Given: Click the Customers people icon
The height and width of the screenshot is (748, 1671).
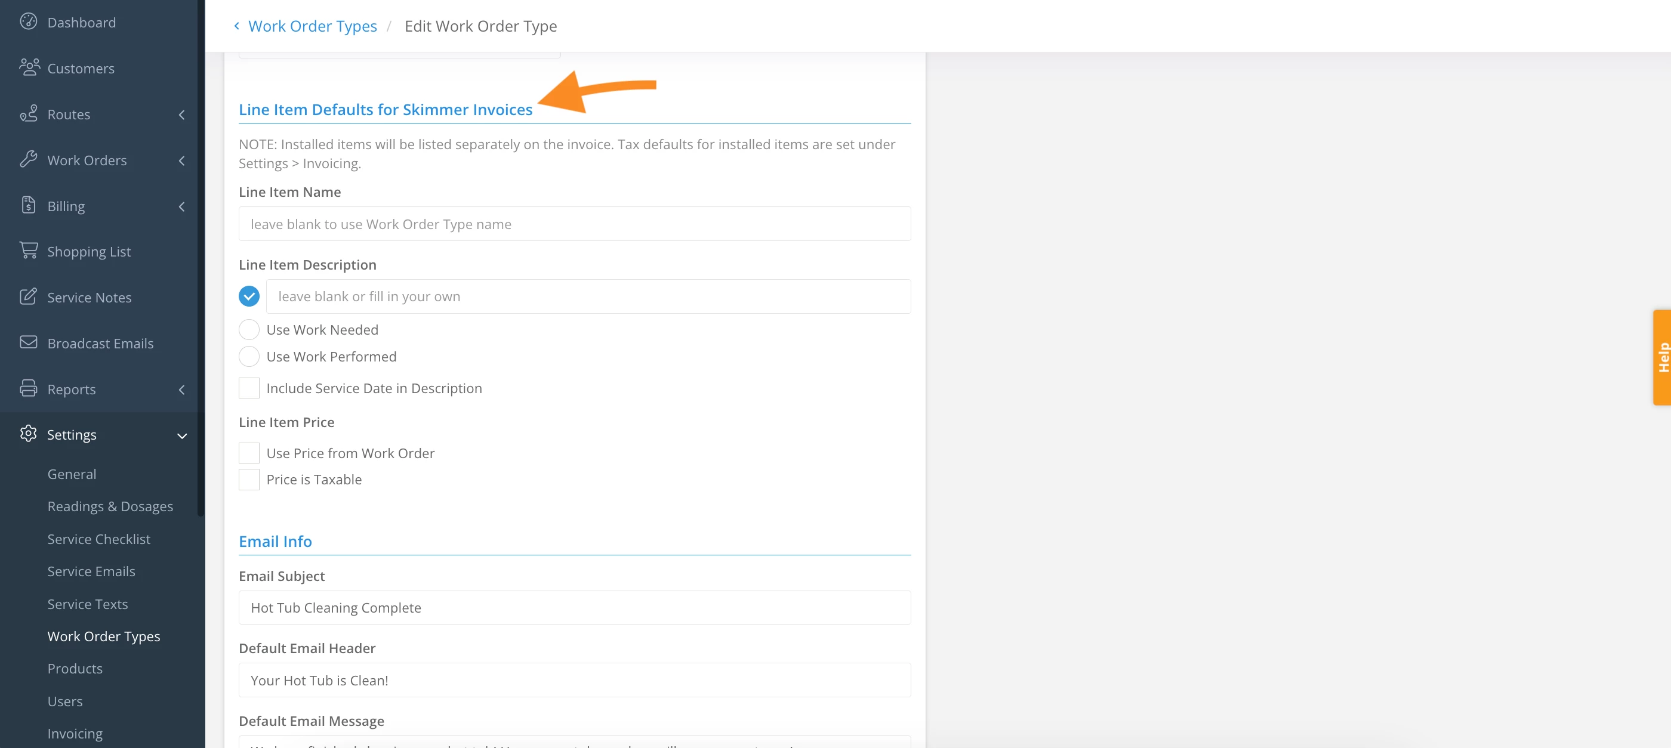Looking at the screenshot, I should [x=29, y=67].
